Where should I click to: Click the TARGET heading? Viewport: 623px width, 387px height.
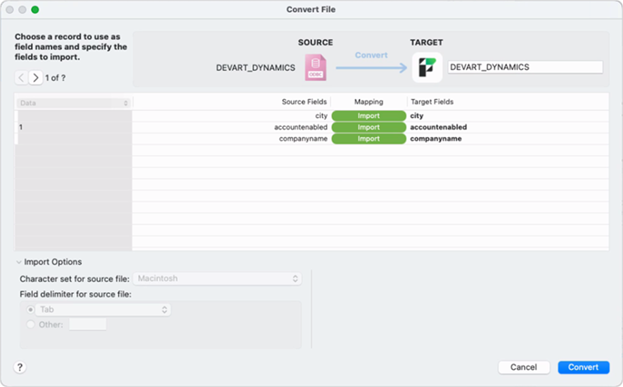coord(427,43)
